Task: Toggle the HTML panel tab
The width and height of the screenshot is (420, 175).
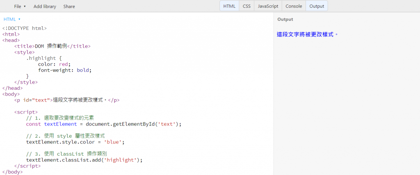Action: (229, 6)
